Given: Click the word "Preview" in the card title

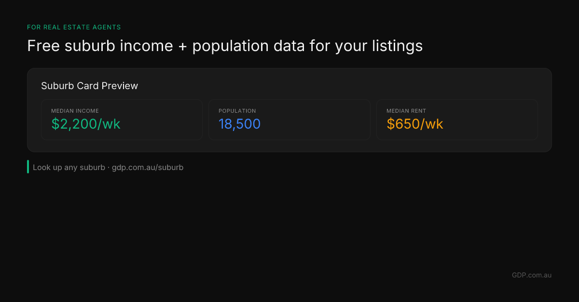Looking at the screenshot, I should pyautogui.click(x=121, y=86).
